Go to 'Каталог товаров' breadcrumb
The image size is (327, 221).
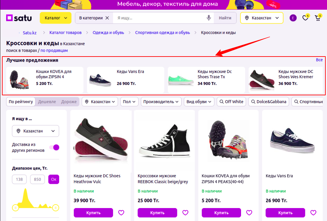pyautogui.click(x=66, y=33)
